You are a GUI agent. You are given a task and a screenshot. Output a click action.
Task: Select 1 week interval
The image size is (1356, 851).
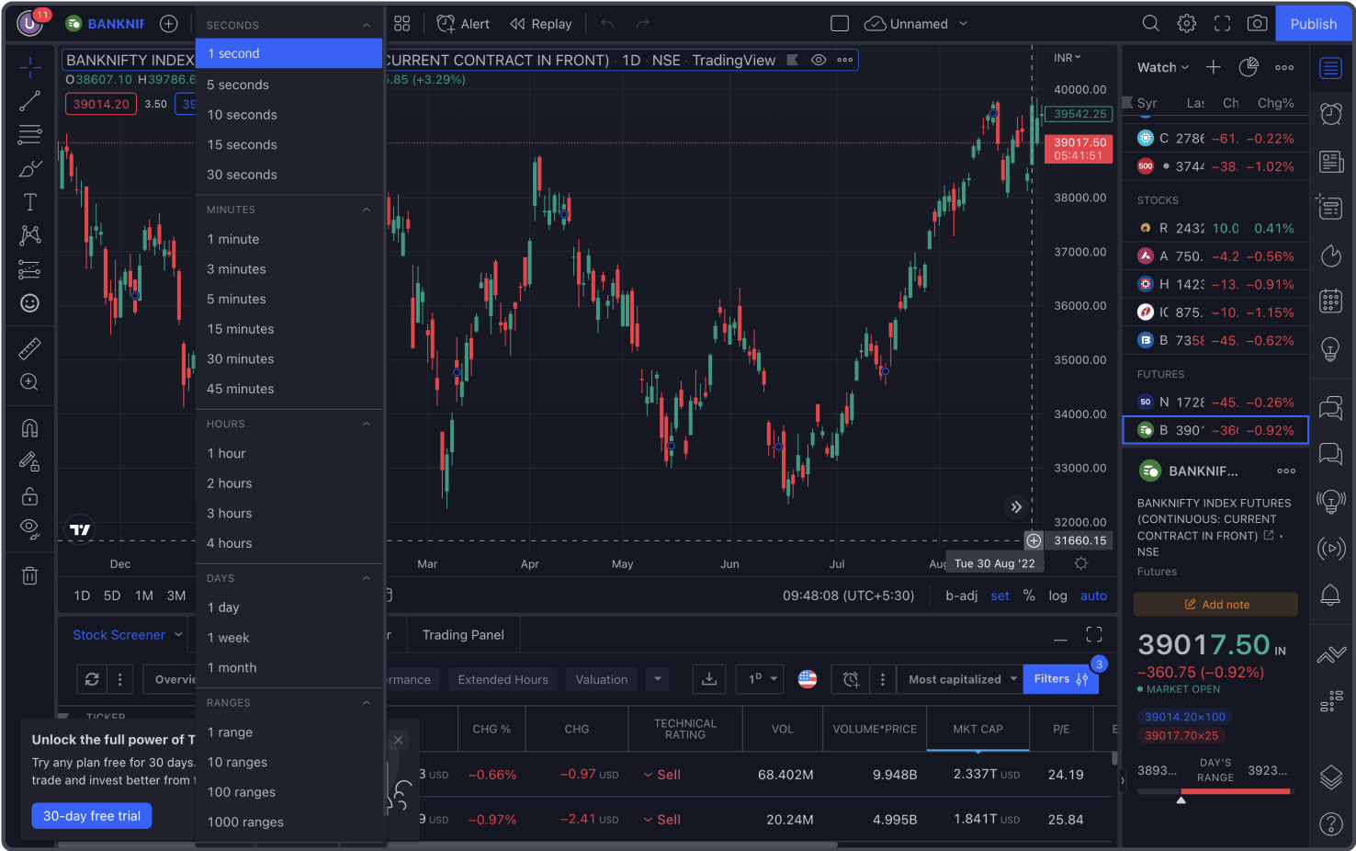pos(288,638)
